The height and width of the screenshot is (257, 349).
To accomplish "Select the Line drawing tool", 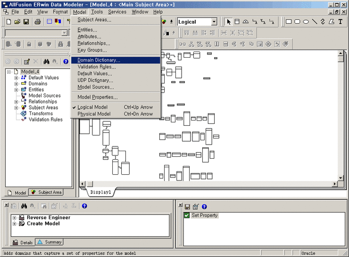I will click(315, 22).
